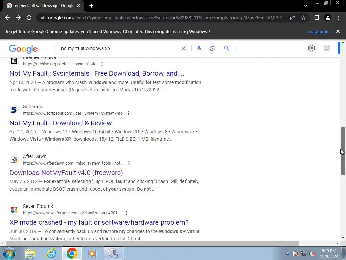346x260 pixels.
Task: Open 'Download NotMyFault v4.0 (freeware)' link
Action: pyautogui.click(x=66, y=173)
